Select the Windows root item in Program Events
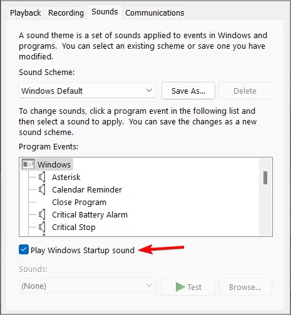The image size is (291, 315). pos(54,164)
